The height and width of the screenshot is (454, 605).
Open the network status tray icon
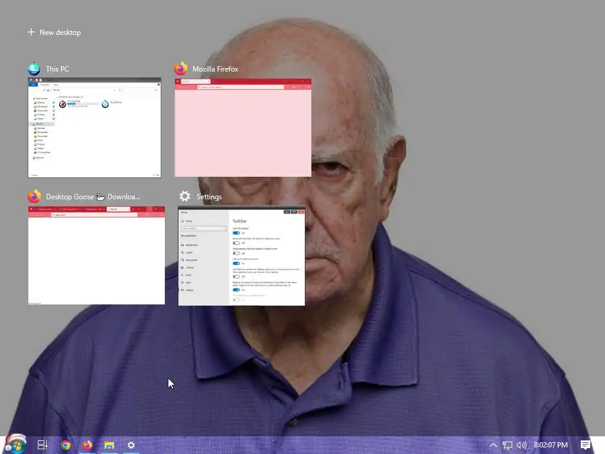[x=508, y=445]
